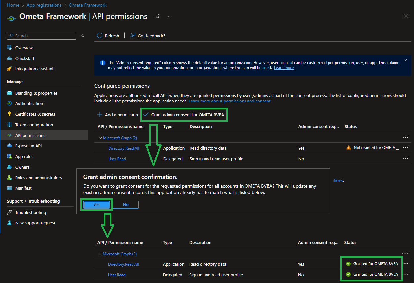Open lower Directory.Read.All permission
This screenshot has height=283, width=414.
tap(124, 264)
